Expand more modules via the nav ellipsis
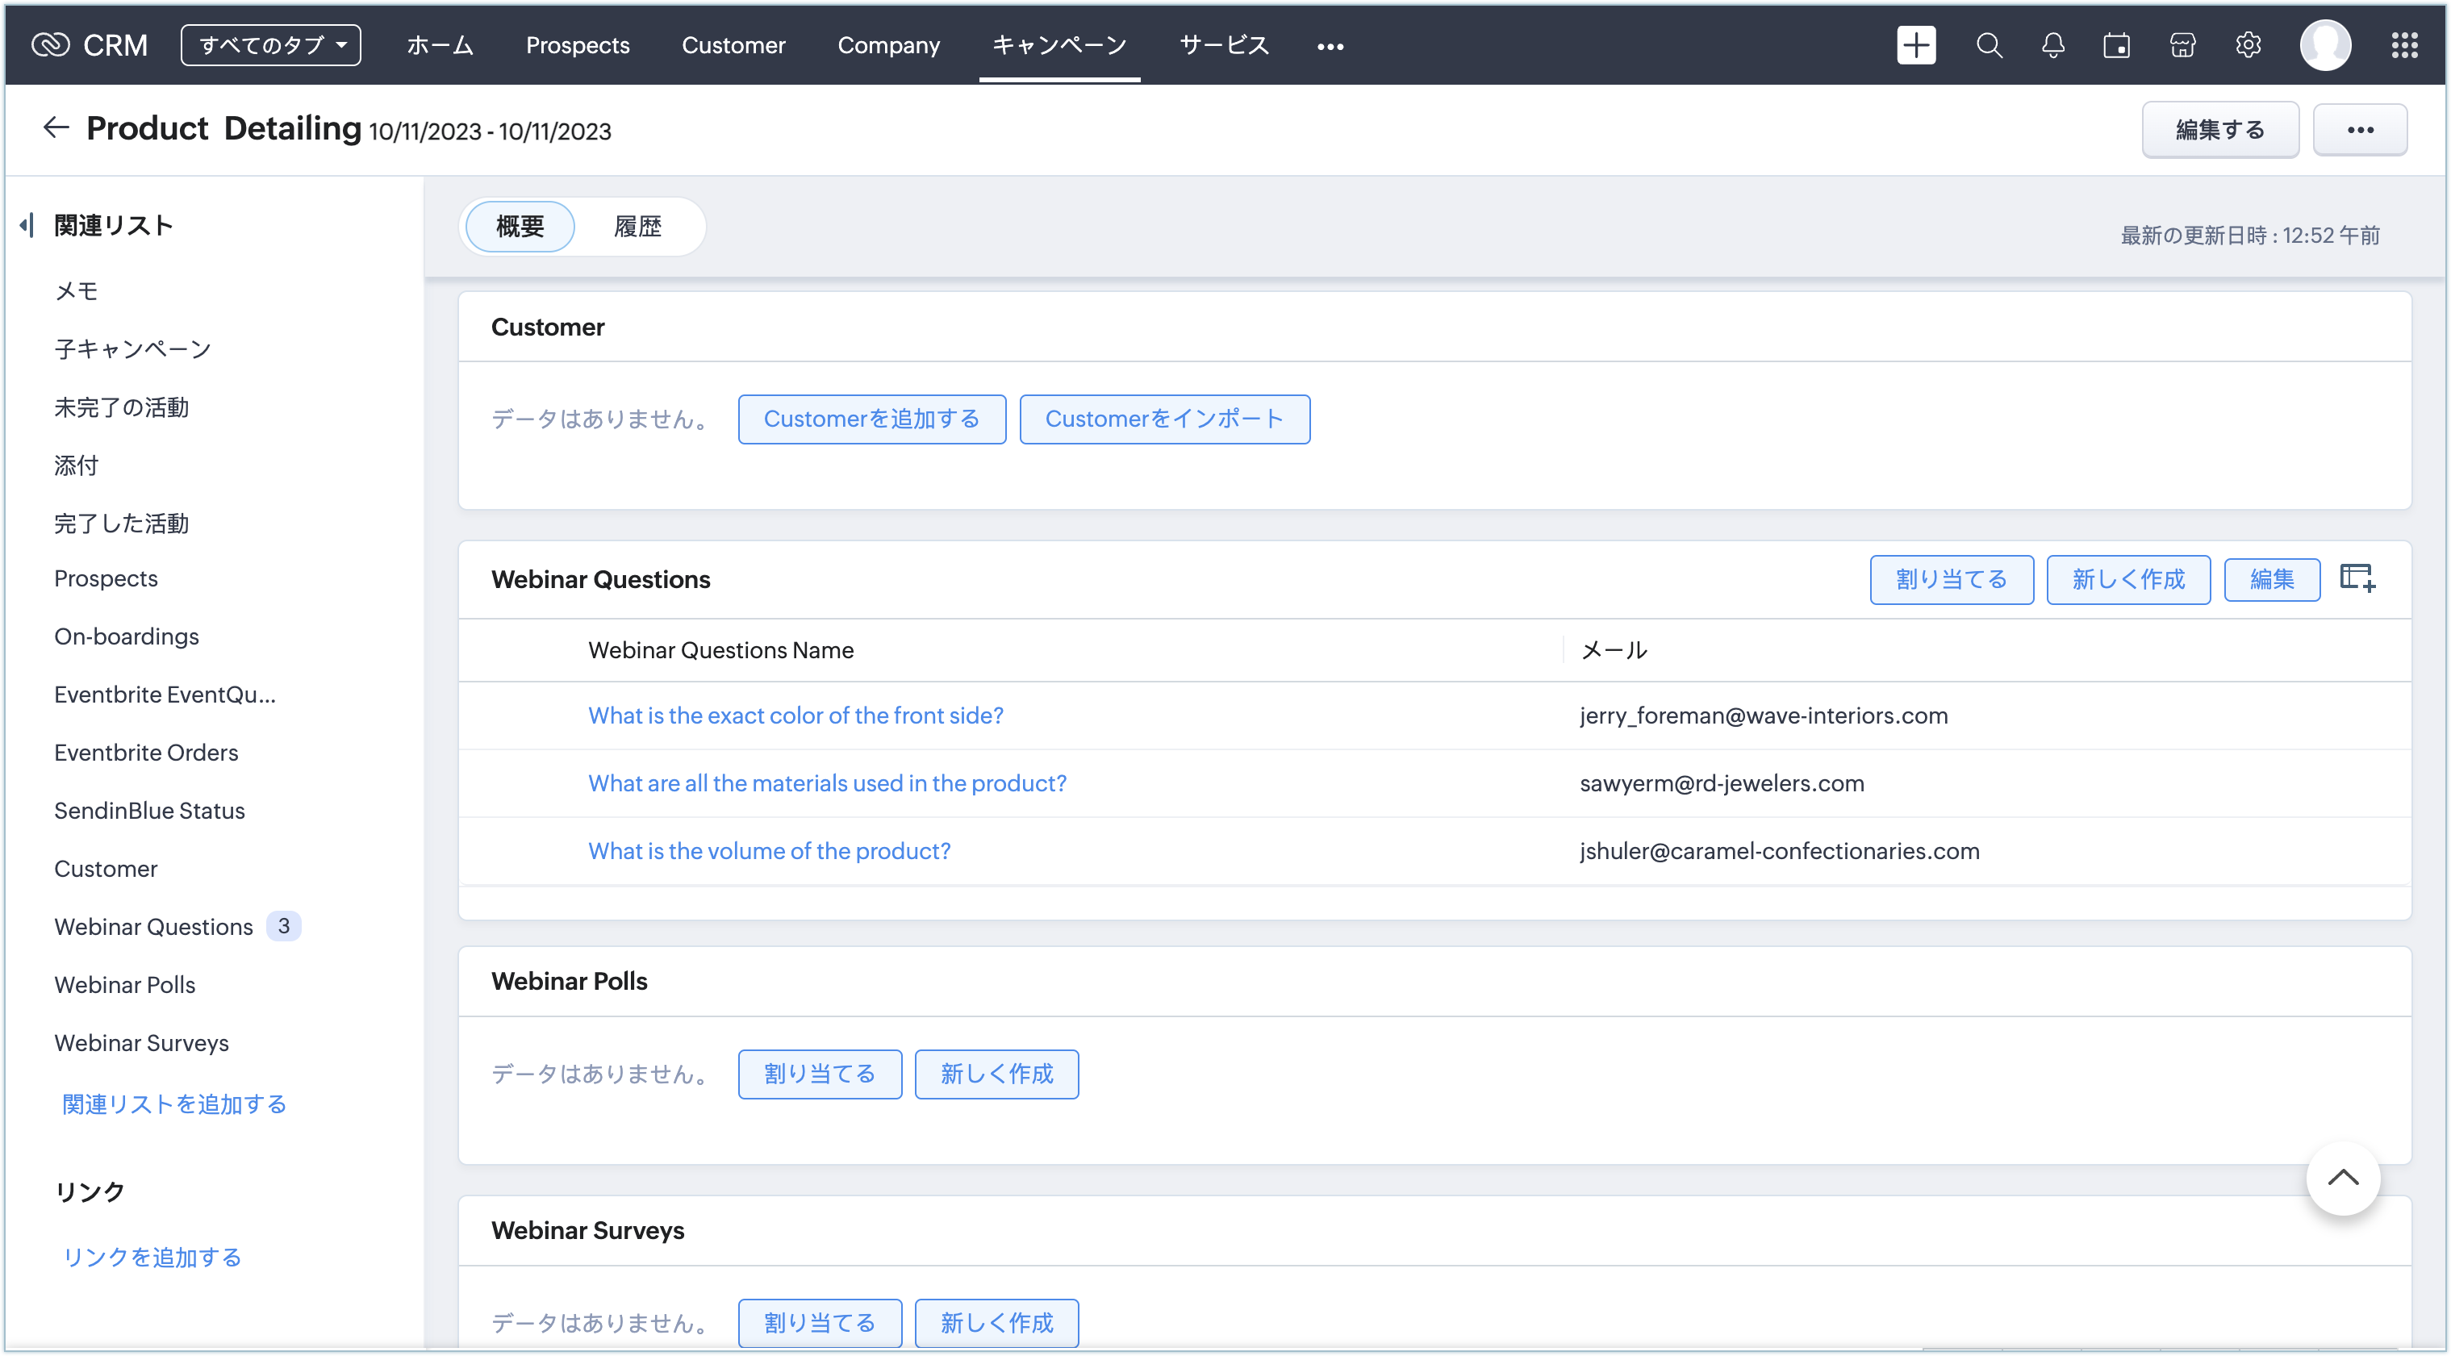Screen dimensions: 2451x1356 tap(1330, 46)
